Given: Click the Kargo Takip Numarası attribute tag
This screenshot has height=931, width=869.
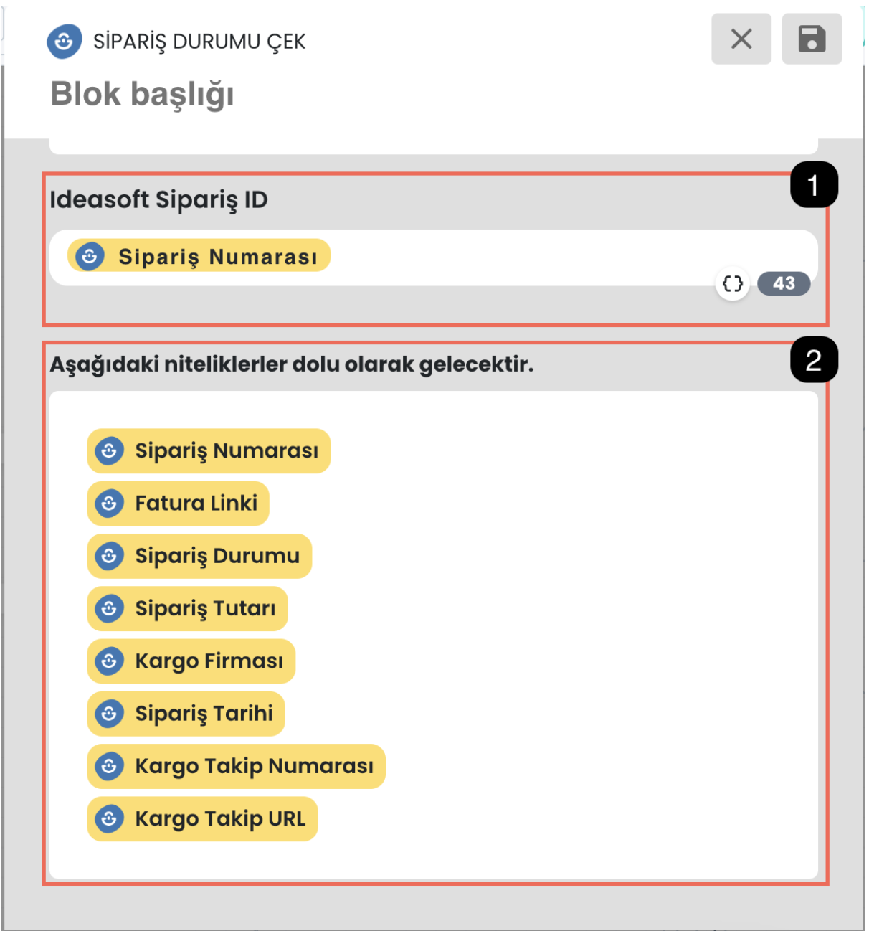Looking at the screenshot, I should [x=236, y=766].
